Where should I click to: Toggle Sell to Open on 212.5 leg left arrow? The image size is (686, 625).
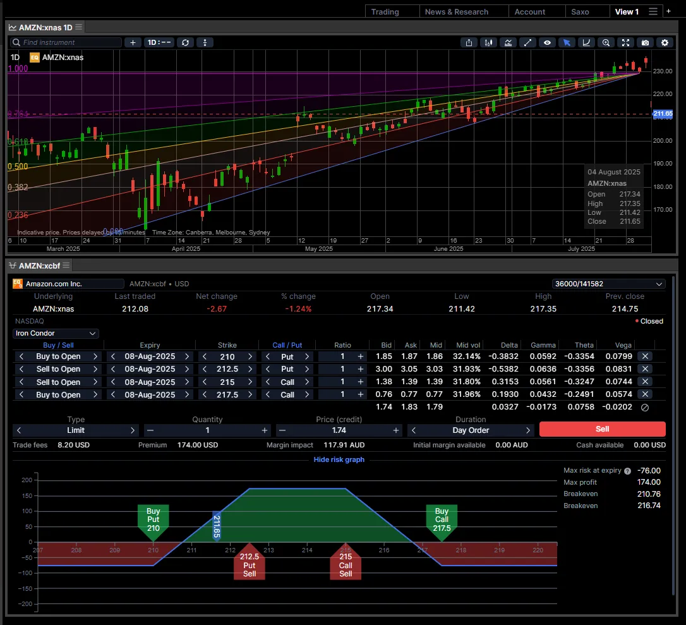click(x=21, y=369)
